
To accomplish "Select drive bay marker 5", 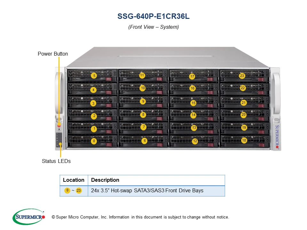I will (x=94, y=76).
